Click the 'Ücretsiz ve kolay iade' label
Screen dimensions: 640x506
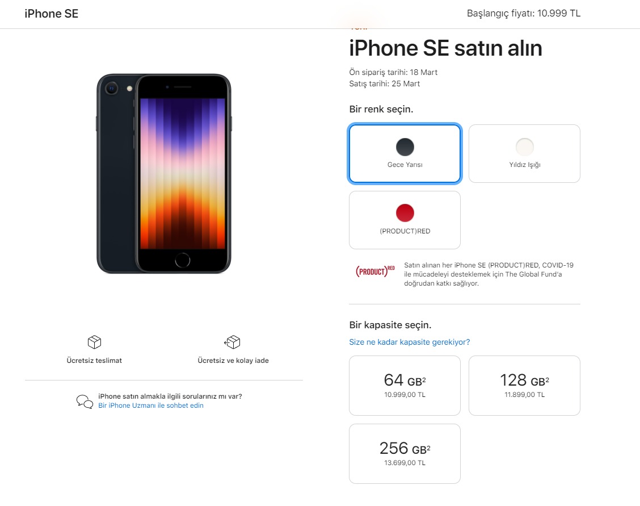233,361
